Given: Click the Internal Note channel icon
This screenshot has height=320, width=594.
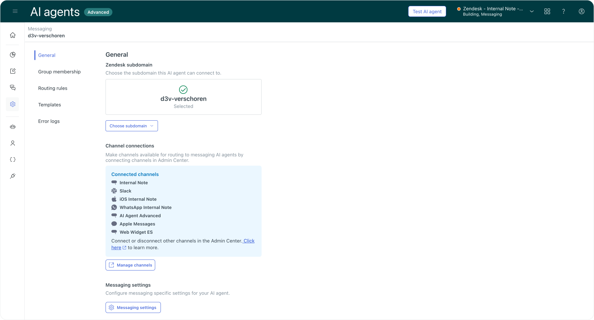Looking at the screenshot, I should 114,183.
